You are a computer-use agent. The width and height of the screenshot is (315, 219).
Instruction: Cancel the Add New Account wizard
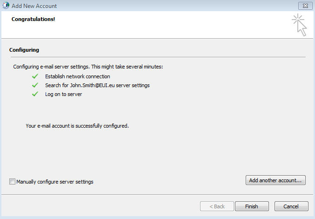click(x=291, y=206)
